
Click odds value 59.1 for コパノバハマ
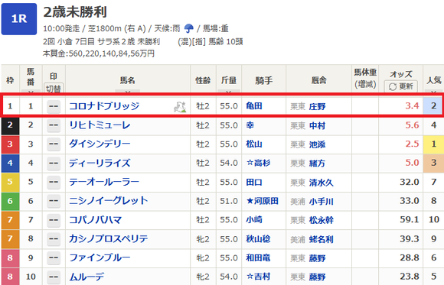point(410,219)
